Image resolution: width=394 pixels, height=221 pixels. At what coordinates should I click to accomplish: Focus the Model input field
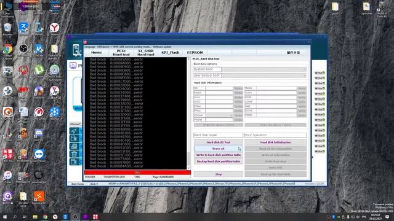coord(219,120)
